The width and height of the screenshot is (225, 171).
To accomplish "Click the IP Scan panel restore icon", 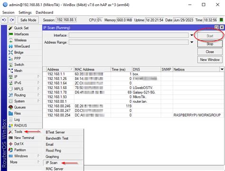I will pyautogui.click(x=216, y=27).
